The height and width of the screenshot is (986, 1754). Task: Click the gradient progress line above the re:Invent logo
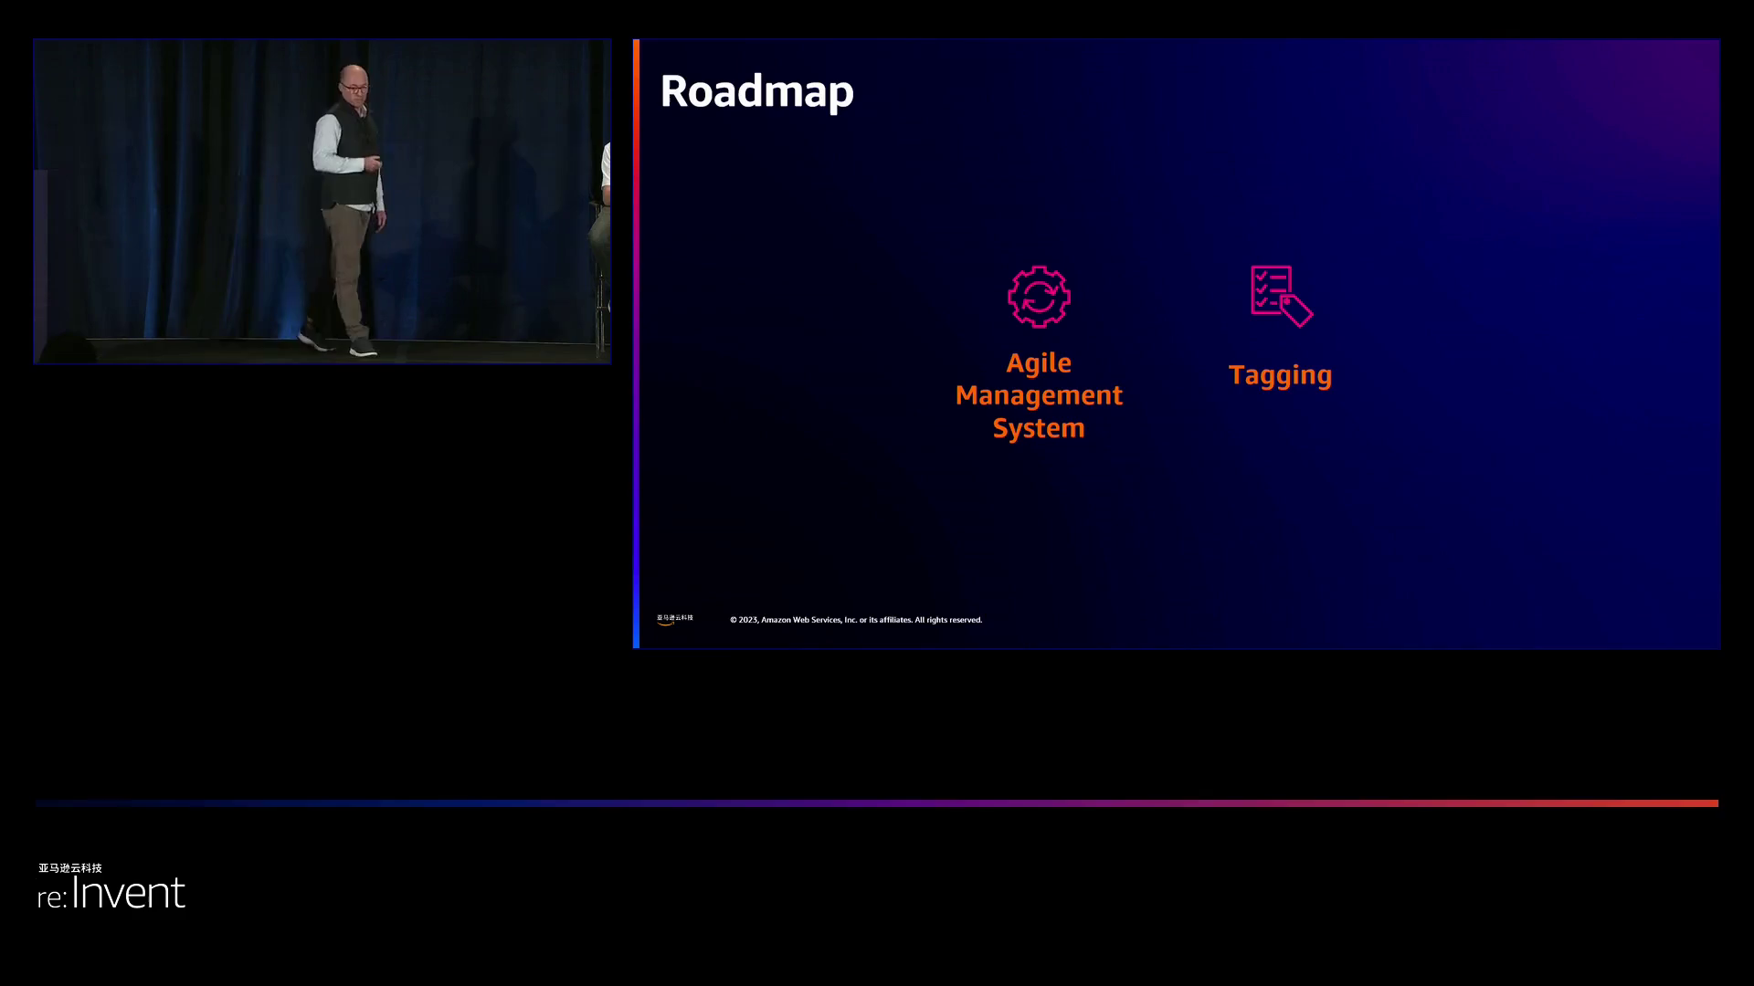tap(877, 803)
